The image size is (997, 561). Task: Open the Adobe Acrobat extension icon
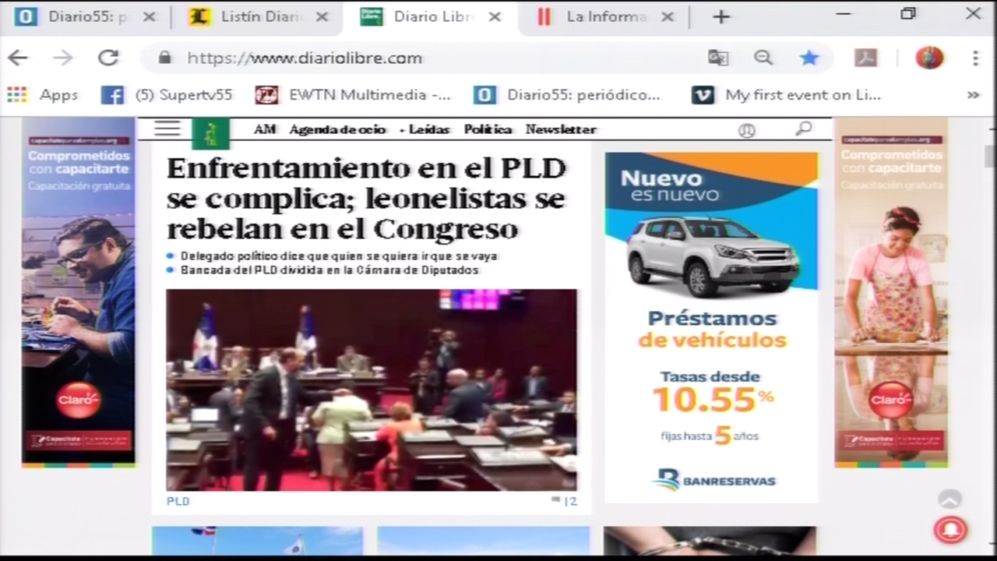pyautogui.click(x=865, y=58)
